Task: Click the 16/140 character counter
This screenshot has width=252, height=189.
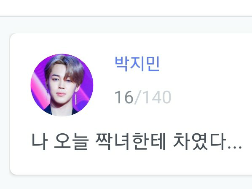Action: pos(143,97)
